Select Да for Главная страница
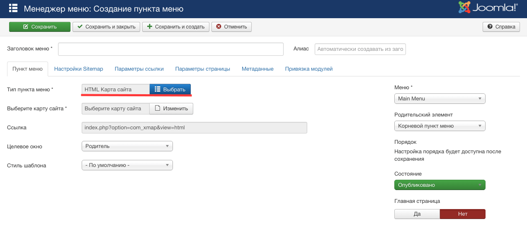527x226 pixels. click(417, 214)
